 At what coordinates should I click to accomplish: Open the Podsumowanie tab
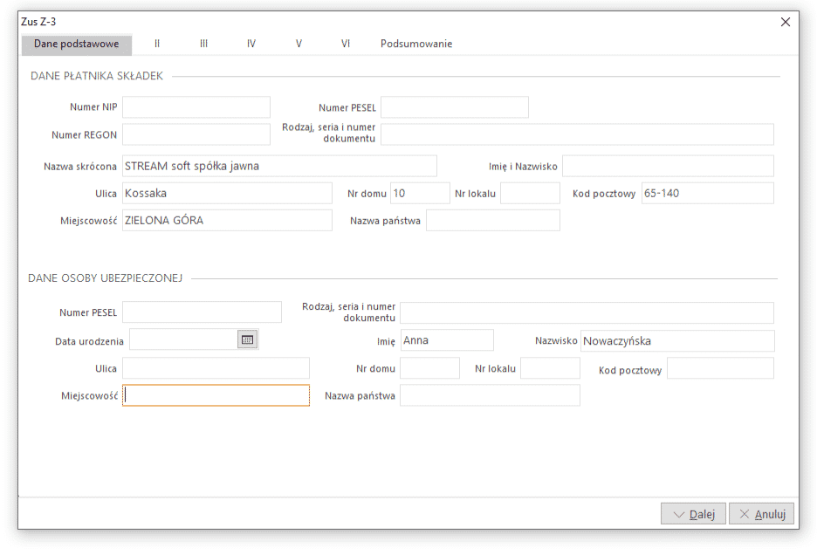pyautogui.click(x=416, y=44)
